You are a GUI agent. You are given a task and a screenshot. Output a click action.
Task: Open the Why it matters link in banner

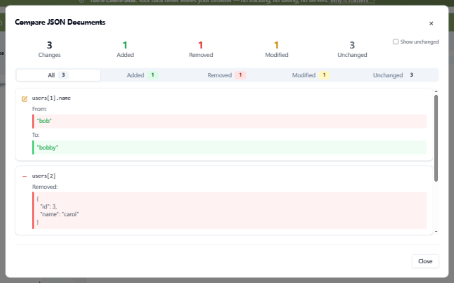[352, 2]
